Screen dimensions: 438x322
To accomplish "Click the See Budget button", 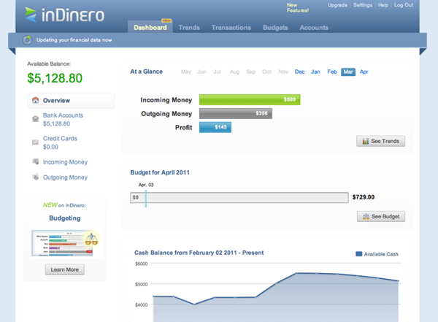I will 381,217.
